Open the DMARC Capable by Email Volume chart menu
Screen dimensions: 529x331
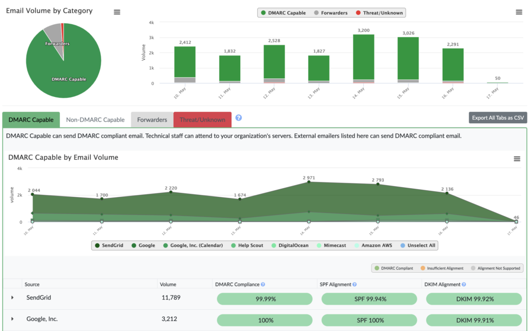coord(517,159)
